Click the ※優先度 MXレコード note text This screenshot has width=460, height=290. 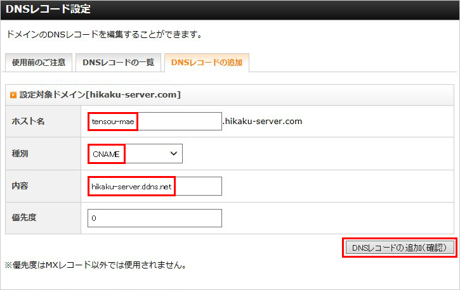click(95, 265)
